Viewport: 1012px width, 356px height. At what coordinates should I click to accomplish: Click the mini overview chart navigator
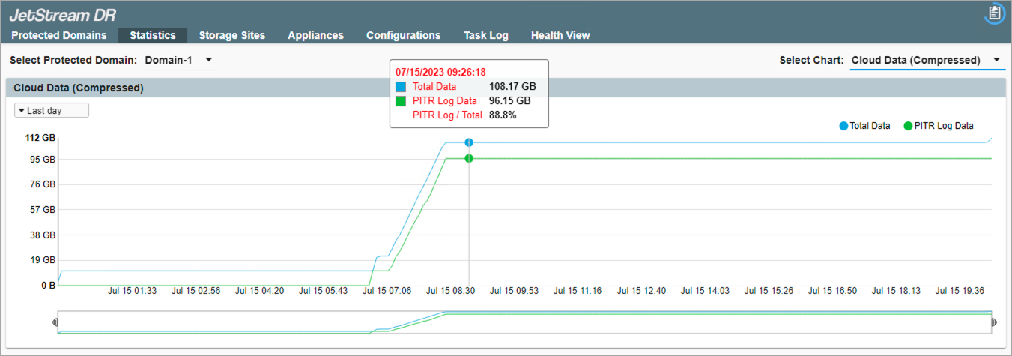click(x=524, y=322)
